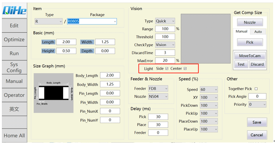Image resolution: width=275 pixels, height=145 pixels.
Task: Open the Speed 60 dropdown
Action: pyautogui.click(x=209, y=90)
